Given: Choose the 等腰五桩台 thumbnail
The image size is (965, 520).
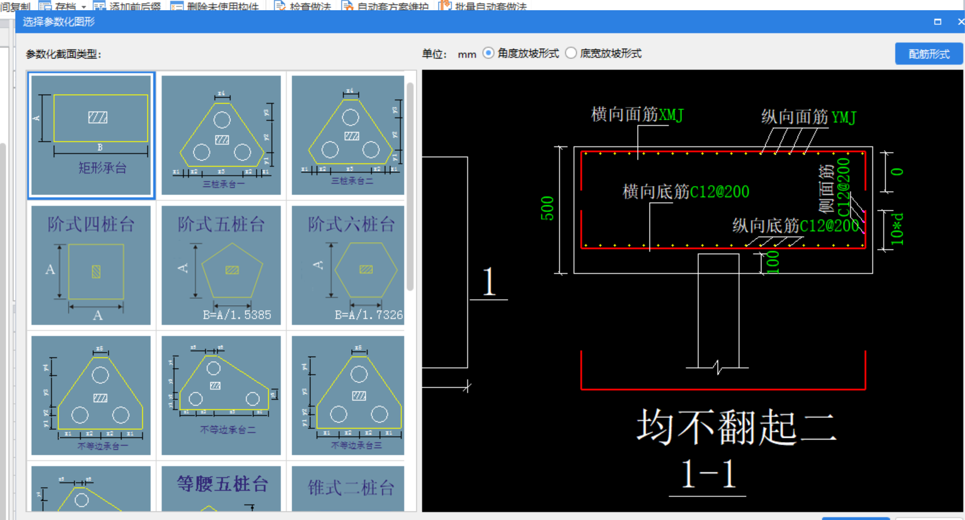Looking at the screenshot, I should pyautogui.click(x=221, y=488).
